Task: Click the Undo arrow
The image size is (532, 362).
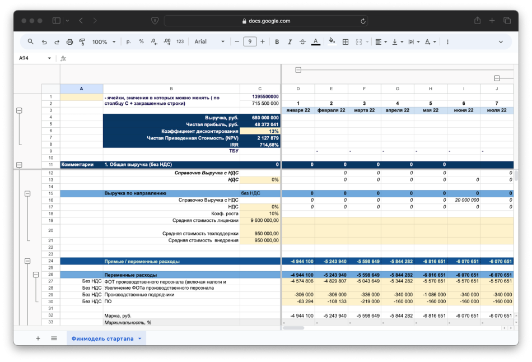Action: point(44,42)
